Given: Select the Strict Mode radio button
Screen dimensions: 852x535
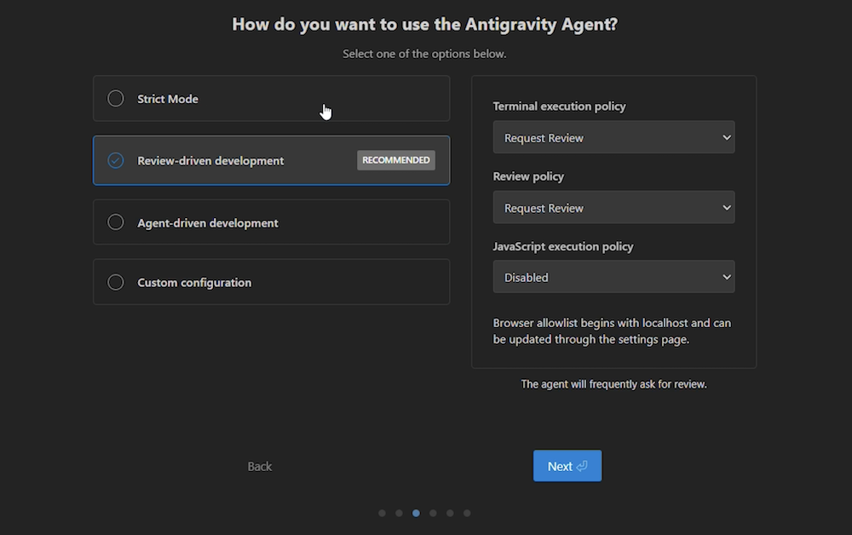Looking at the screenshot, I should tap(116, 99).
